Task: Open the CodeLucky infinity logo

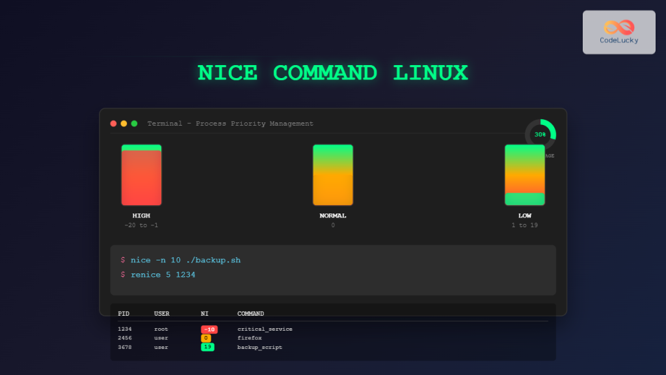Action: click(x=618, y=26)
